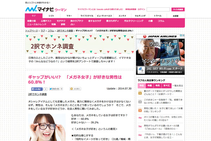Click the Japan Airlines crane logo
211x141 pixels.
145,36
